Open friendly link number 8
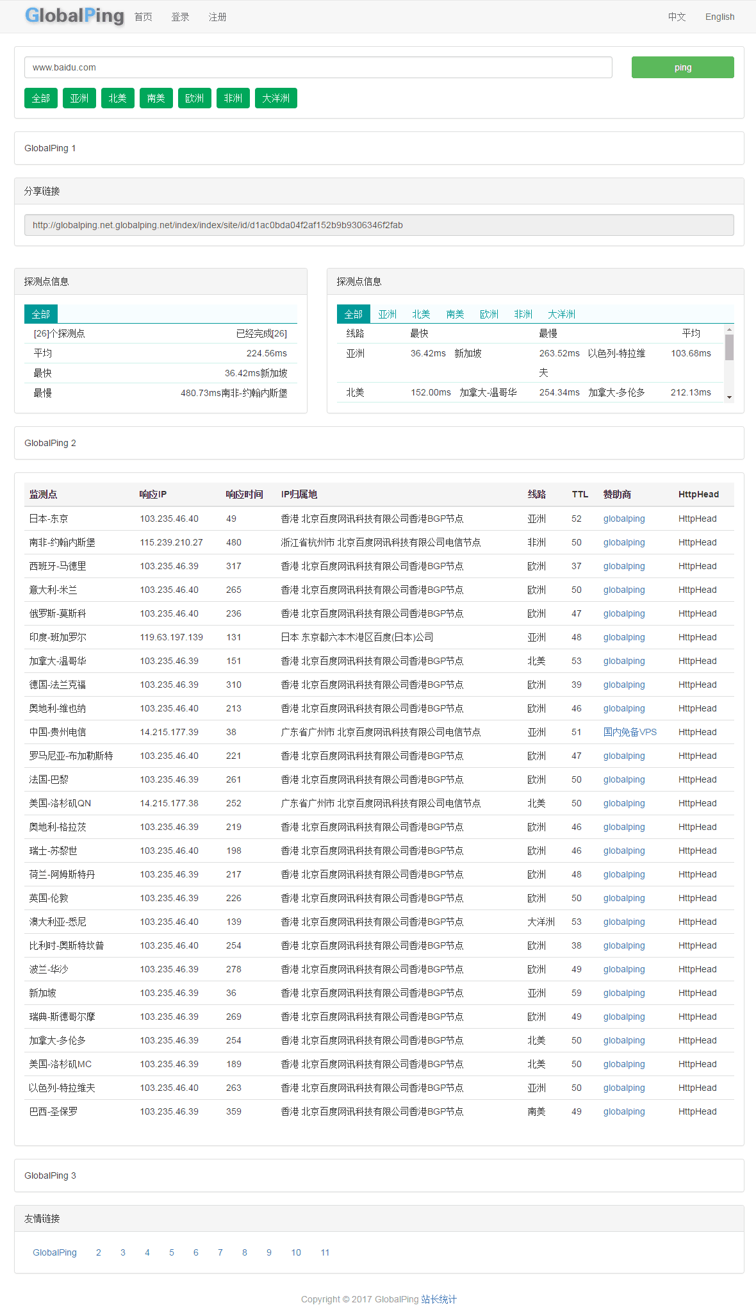The image size is (756, 1312). pos(245,1252)
